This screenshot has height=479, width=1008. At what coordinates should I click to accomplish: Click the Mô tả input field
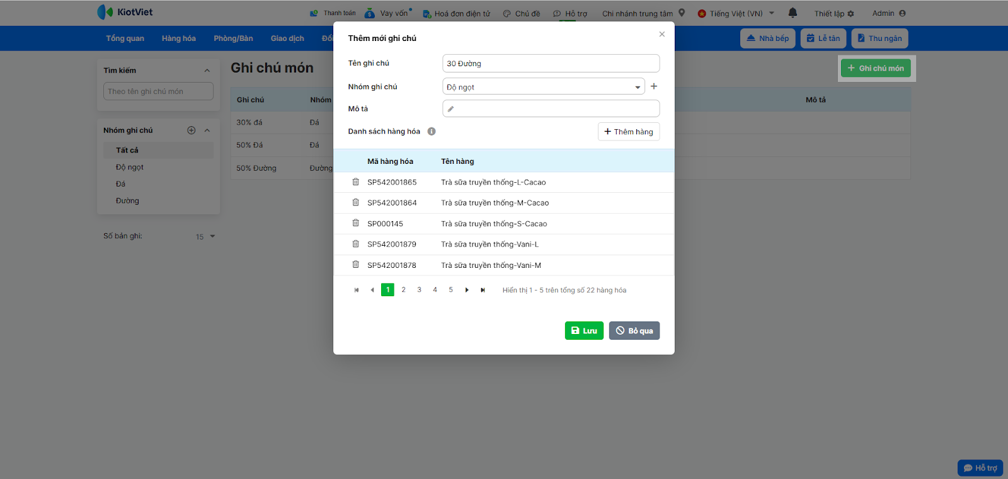551,108
